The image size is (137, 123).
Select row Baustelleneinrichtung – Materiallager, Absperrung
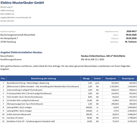pos(28,83)
